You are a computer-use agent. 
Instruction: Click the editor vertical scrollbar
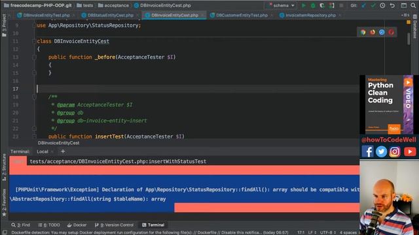409,39
